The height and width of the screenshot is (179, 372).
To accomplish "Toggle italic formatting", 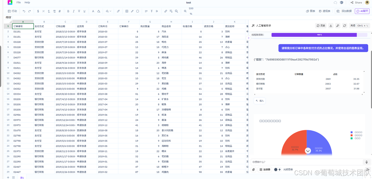I will tap(74, 11).
